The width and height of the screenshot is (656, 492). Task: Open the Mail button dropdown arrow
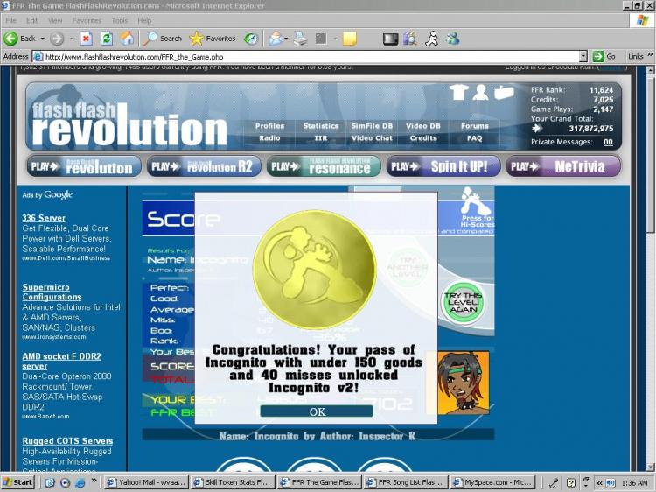tap(286, 39)
